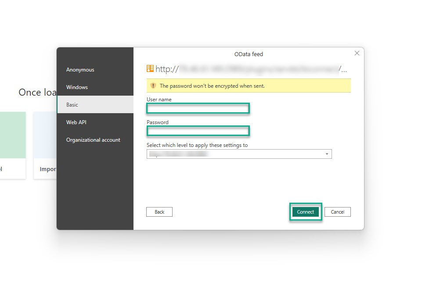Focus the User name input field
Viewport: 440px width, 286px height.
(x=198, y=108)
